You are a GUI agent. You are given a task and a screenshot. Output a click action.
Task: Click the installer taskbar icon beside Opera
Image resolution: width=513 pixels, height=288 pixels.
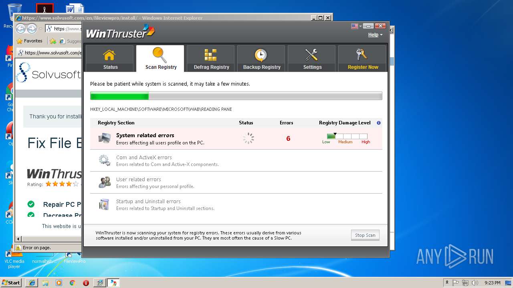[100, 282]
